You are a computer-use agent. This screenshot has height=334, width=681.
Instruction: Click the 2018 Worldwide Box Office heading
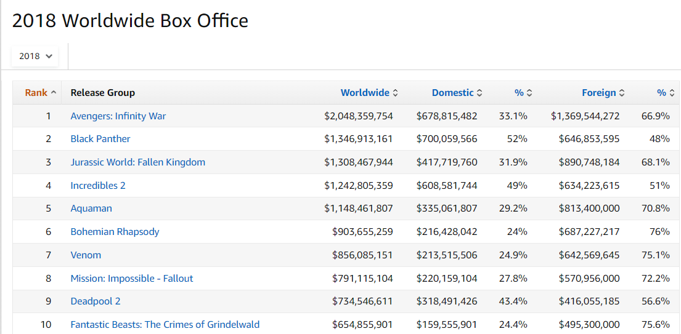coord(130,20)
